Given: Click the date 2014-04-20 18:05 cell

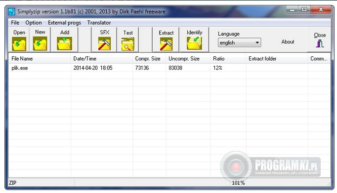Looking at the screenshot, I should pos(93,68).
